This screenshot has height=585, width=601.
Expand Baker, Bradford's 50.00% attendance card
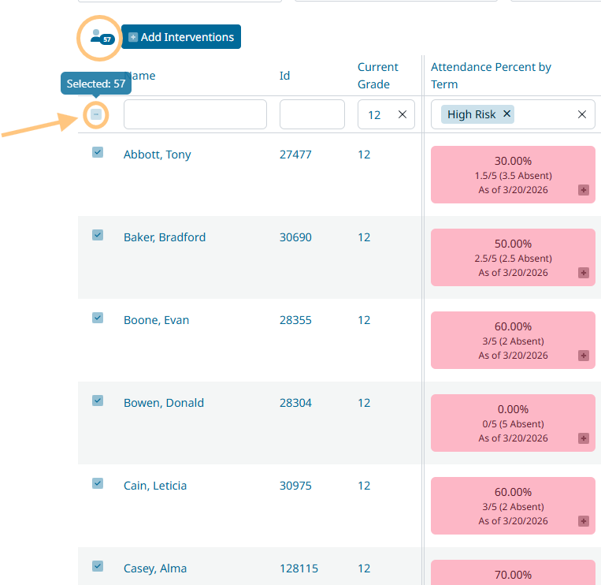tap(584, 273)
